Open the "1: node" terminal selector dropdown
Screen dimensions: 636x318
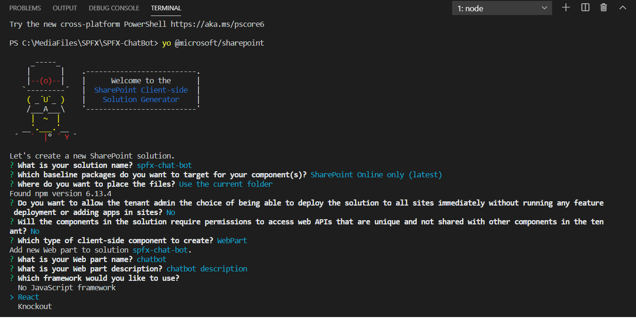501,7
